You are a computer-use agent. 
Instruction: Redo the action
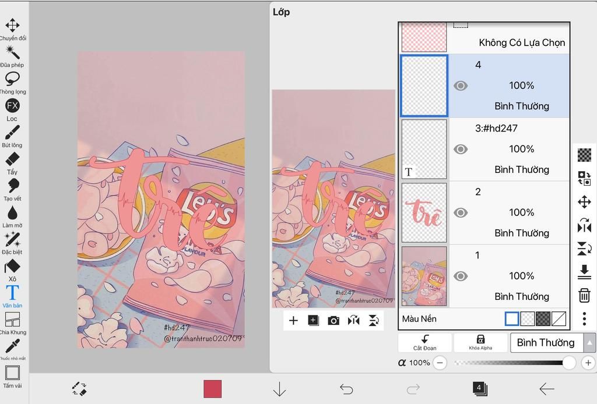coord(413,389)
